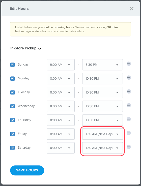Viewport: 141px width, 186px height.
Task: Open more options for Sunday hours
Action: click(129, 64)
